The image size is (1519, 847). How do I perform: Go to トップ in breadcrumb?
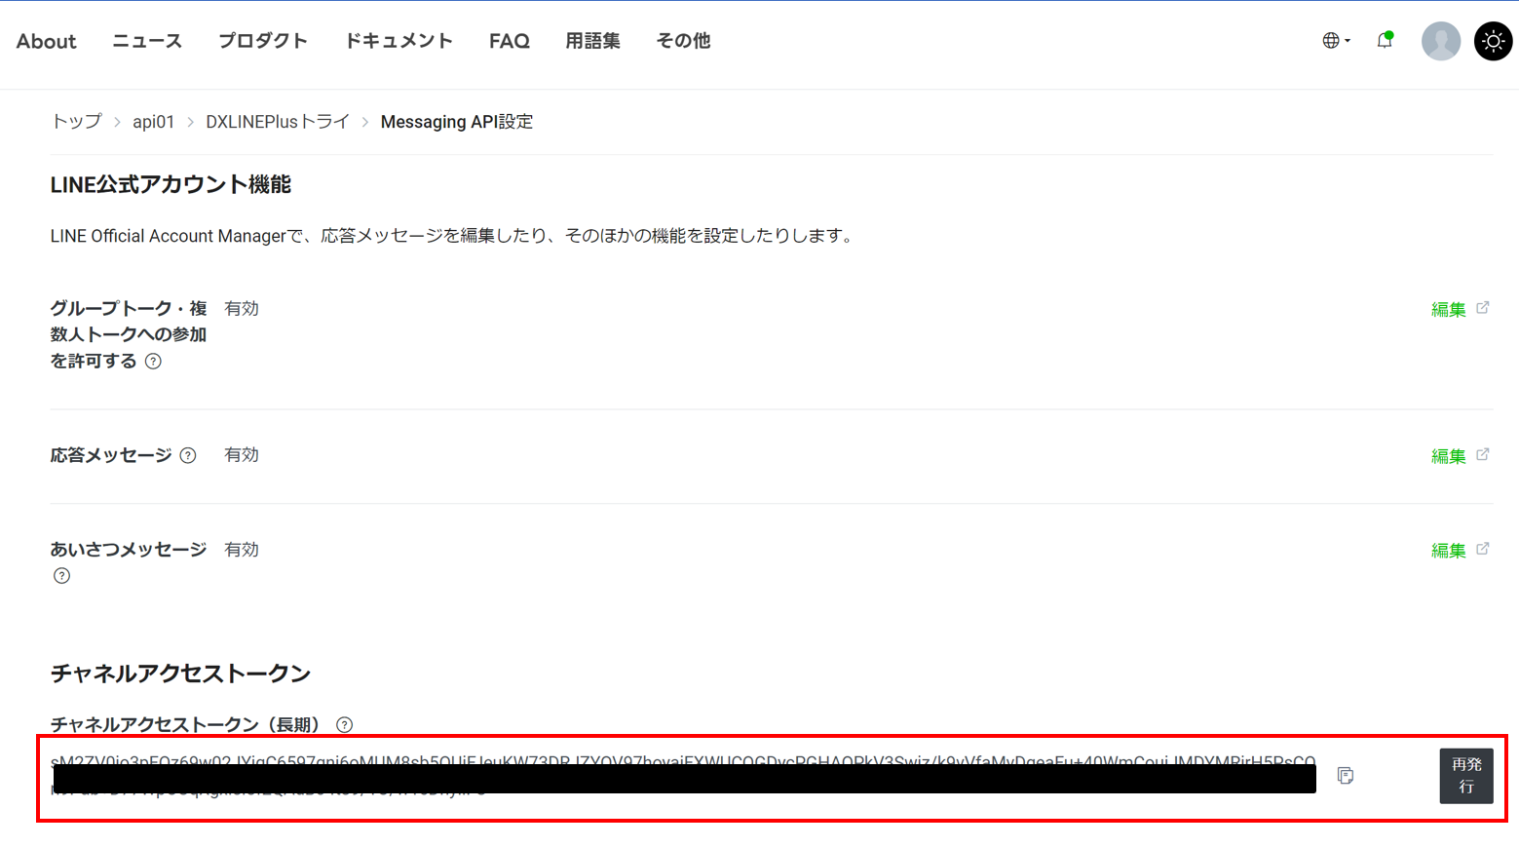(x=76, y=122)
